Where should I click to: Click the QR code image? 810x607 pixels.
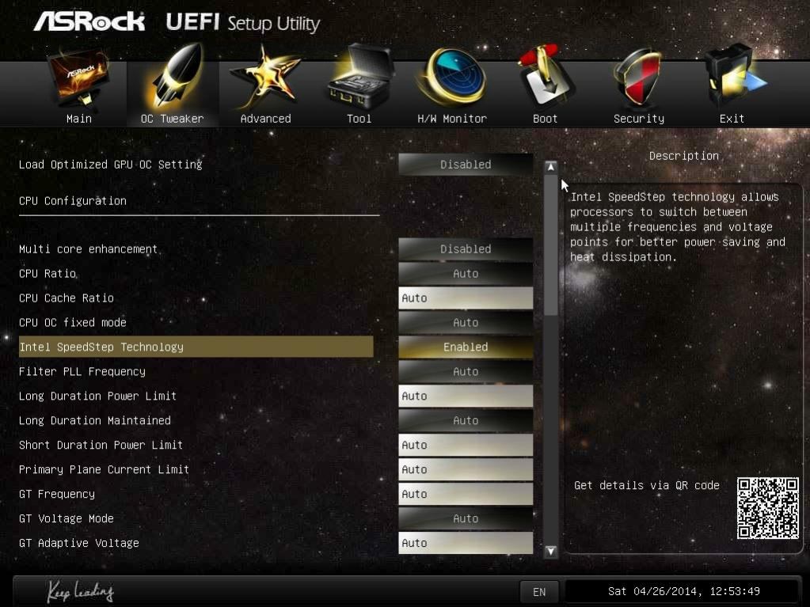tap(768, 508)
